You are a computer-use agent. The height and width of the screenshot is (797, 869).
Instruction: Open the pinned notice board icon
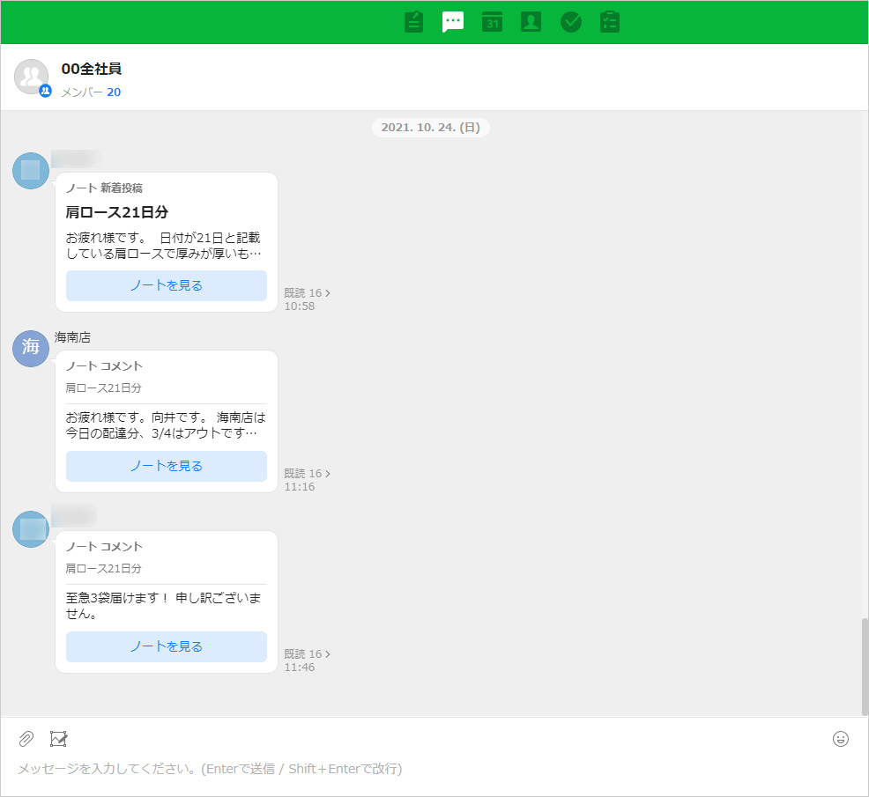[x=414, y=22]
